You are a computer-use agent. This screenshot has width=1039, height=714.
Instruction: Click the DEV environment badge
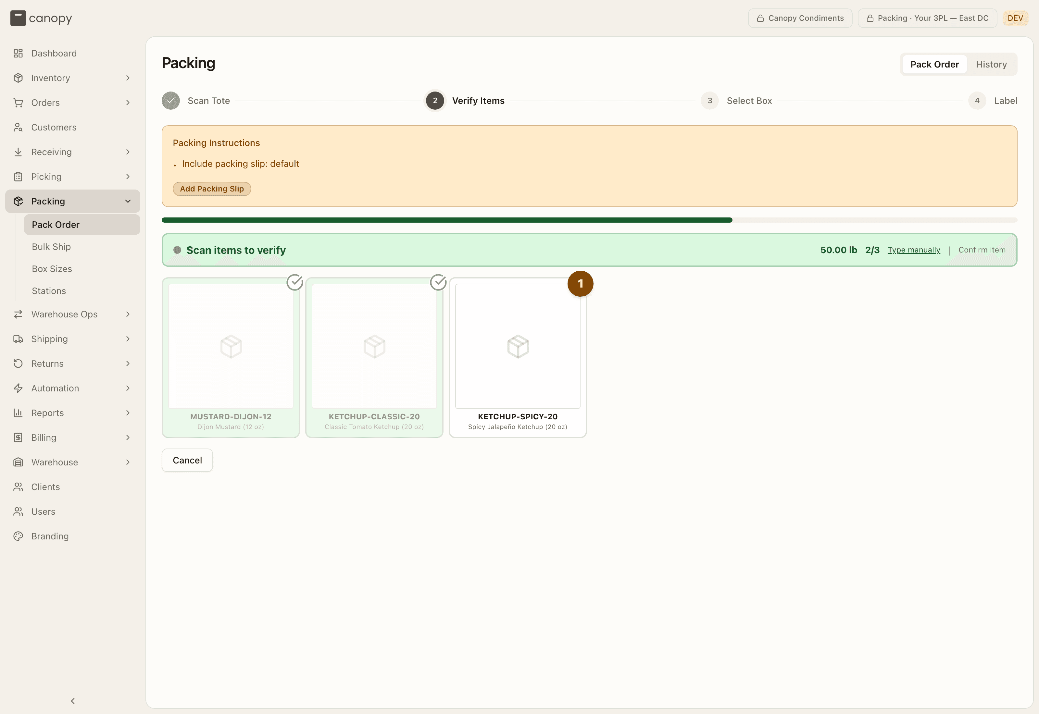(x=1015, y=18)
